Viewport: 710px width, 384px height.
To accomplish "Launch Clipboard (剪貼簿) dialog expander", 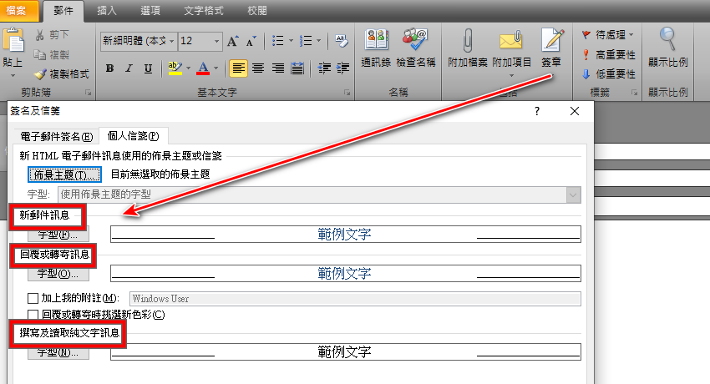I will (x=89, y=93).
